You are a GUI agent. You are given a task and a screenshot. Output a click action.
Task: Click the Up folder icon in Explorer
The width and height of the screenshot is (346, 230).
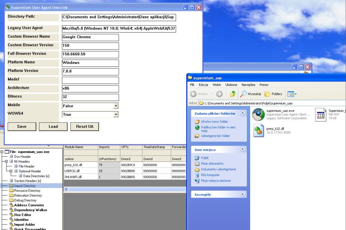pos(233,94)
